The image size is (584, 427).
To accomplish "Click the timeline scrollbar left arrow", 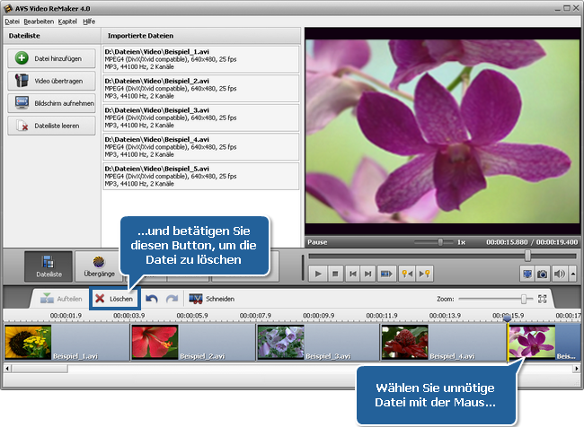I will click(6, 369).
